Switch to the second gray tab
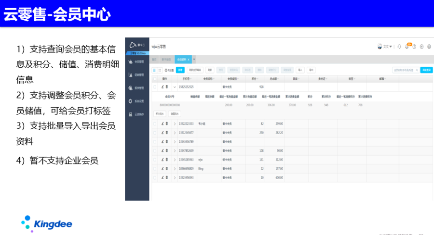The height and width of the screenshot is (235, 434). click(x=166, y=60)
